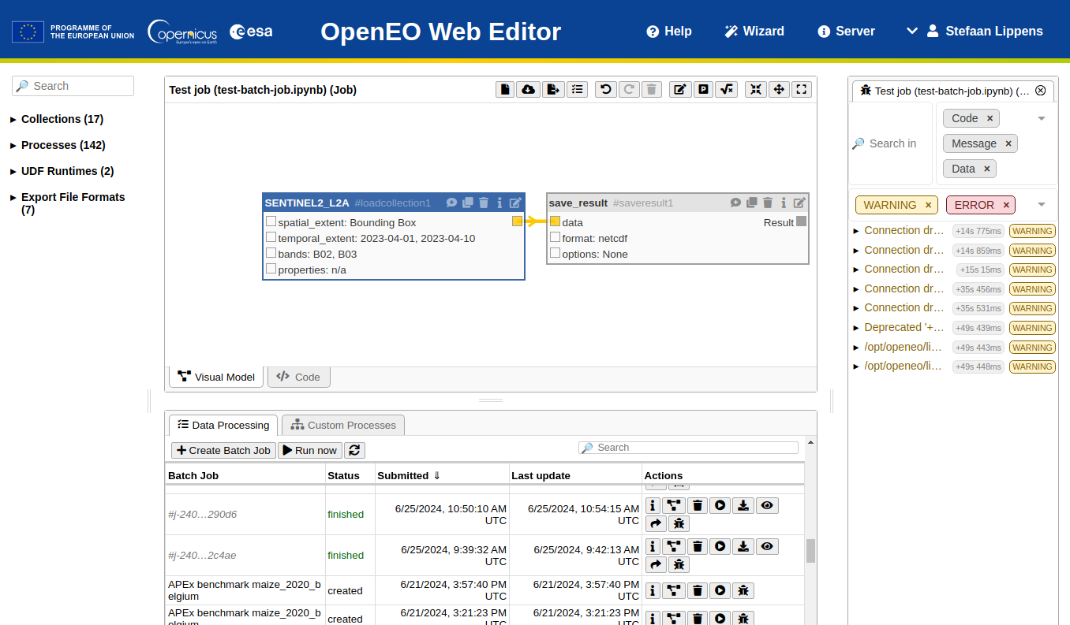1070x625 pixels.
Task: Expand the first Connection warning entry
Action: pos(855,231)
